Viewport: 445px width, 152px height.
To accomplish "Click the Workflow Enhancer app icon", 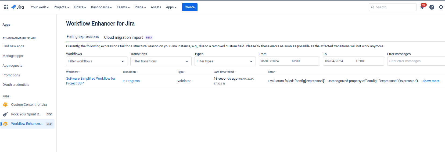I will (x=5, y=124).
